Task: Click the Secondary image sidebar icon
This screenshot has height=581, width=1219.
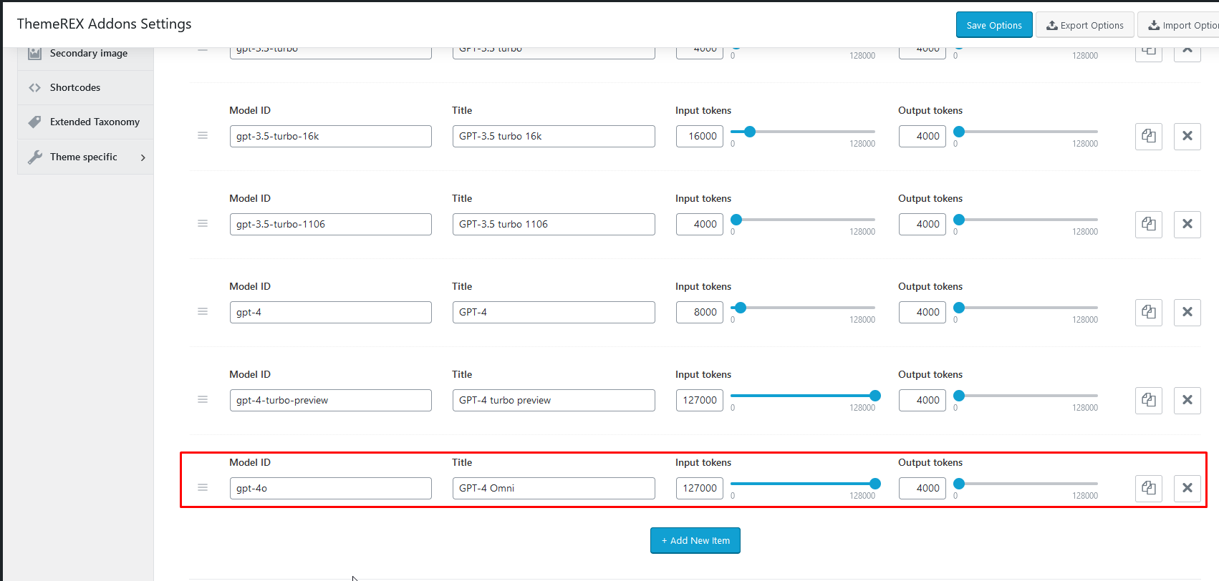Action: (x=34, y=53)
